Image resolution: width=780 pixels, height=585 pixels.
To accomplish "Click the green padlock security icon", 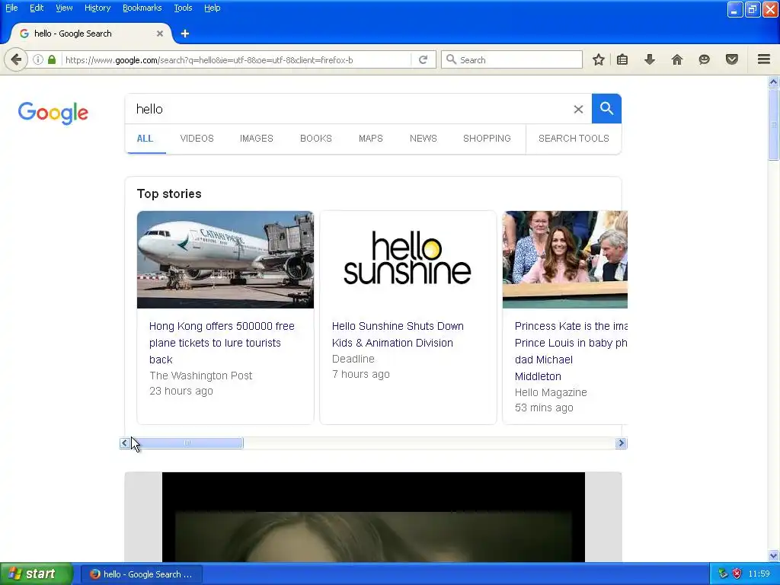I will (52, 59).
